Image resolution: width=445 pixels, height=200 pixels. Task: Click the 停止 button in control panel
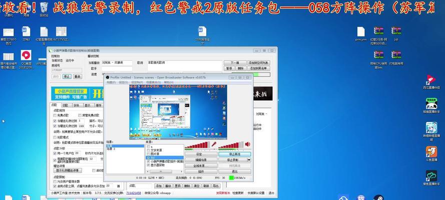pos(67,76)
